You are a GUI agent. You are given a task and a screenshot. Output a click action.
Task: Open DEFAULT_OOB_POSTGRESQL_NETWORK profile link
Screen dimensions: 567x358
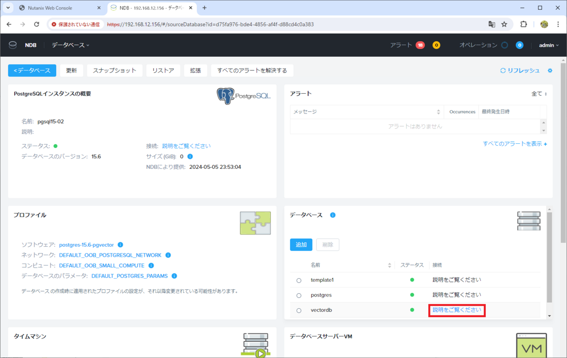coord(110,255)
